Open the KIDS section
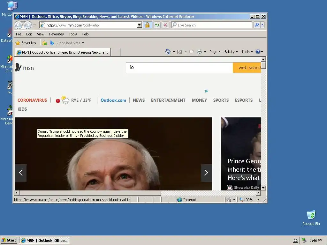 22,109
